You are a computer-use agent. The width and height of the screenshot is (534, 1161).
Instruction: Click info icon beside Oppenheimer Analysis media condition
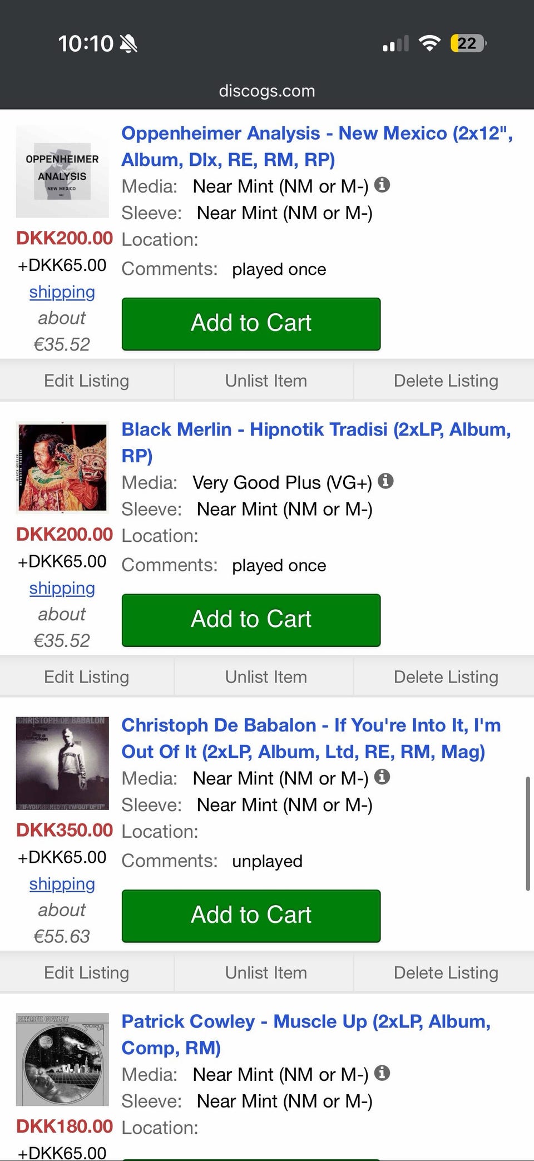pos(382,185)
